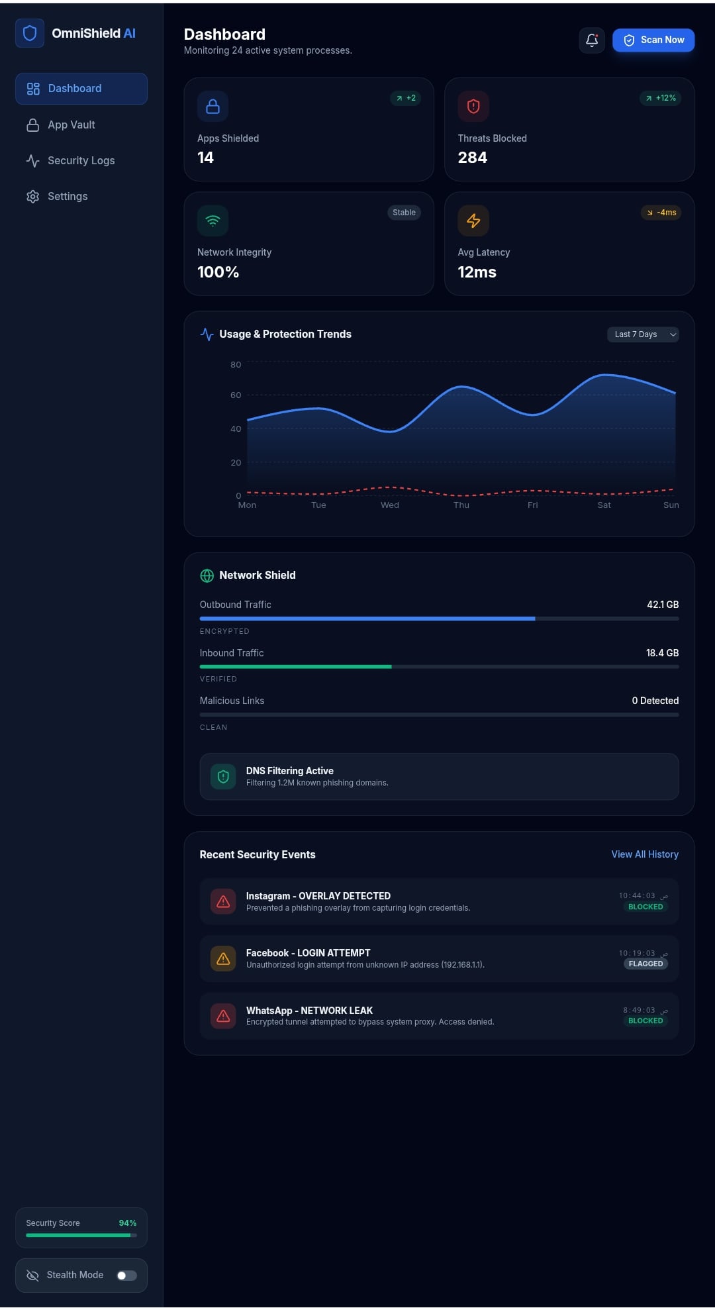Click the Network Integrity wifi icon
Viewport: 715px width, 1310px height.
coord(213,221)
